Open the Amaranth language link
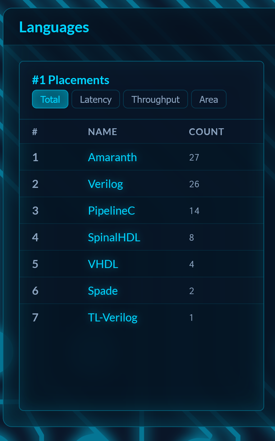Image resolution: width=275 pixels, height=441 pixels. coord(112,157)
